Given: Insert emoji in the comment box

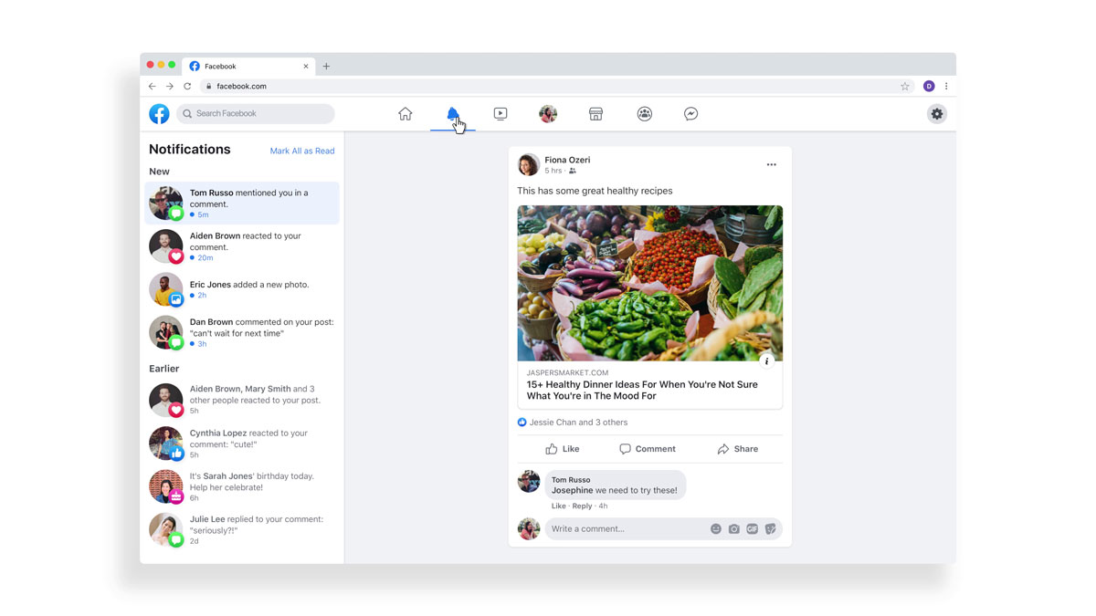Looking at the screenshot, I should [x=716, y=529].
